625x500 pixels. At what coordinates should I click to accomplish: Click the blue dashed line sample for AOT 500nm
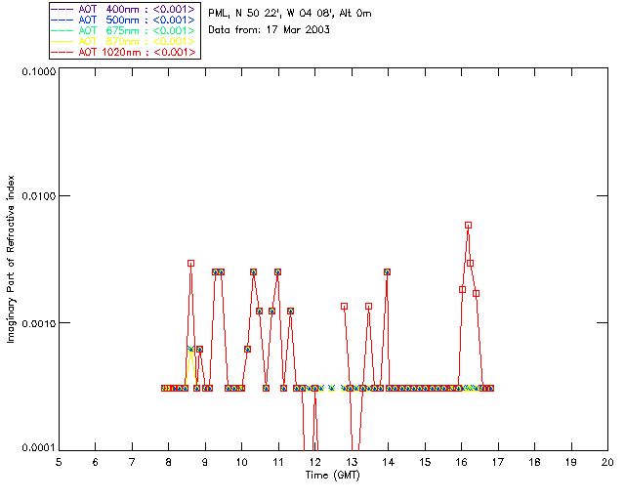pos(62,20)
